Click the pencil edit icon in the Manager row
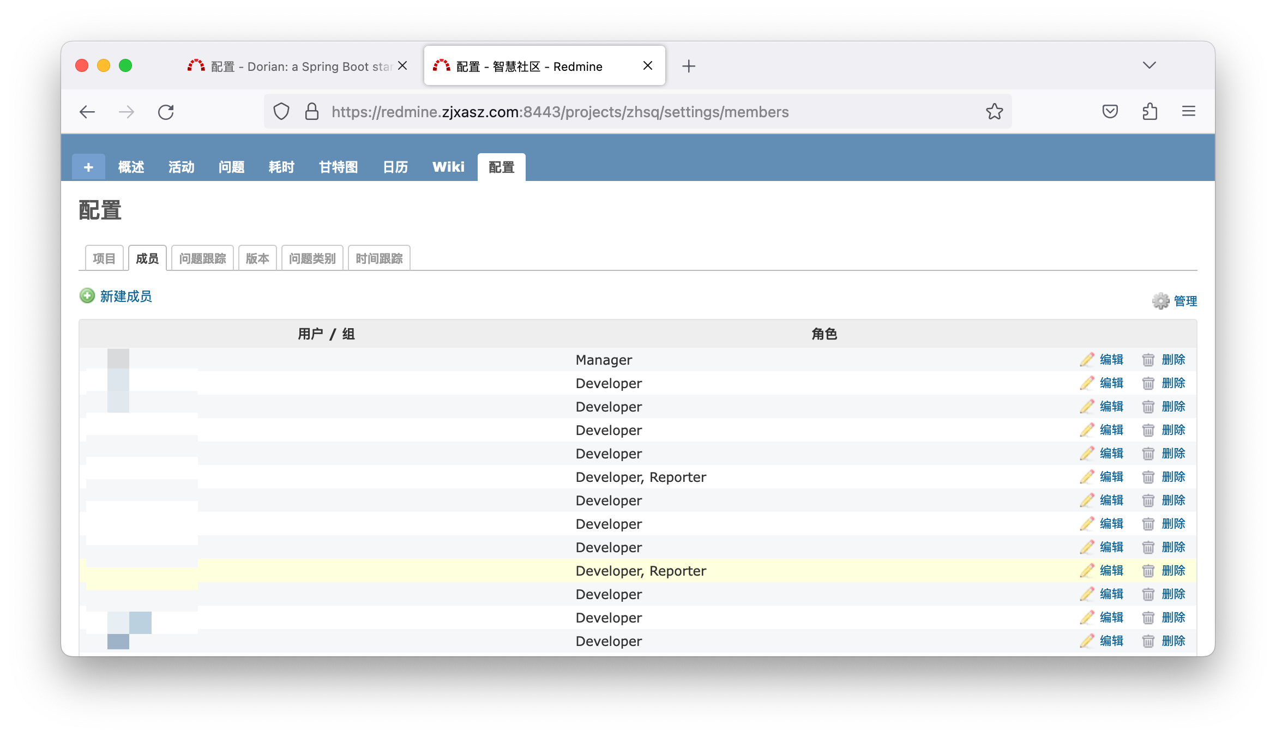1276x737 pixels. click(x=1087, y=360)
